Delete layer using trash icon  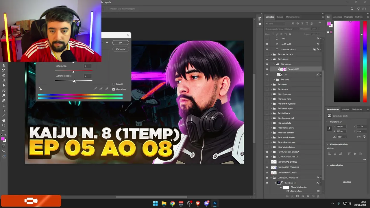[318, 196]
